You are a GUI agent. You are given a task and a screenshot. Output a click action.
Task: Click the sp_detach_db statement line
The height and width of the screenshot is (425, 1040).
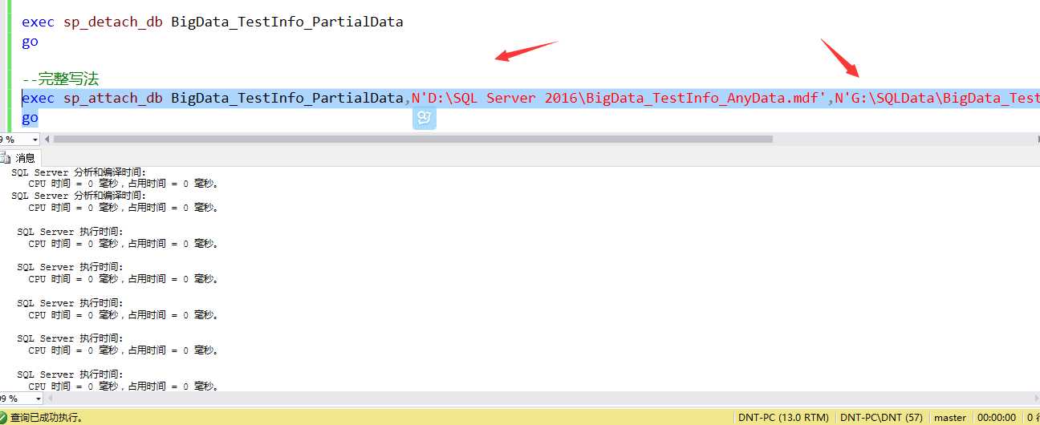tap(212, 22)
